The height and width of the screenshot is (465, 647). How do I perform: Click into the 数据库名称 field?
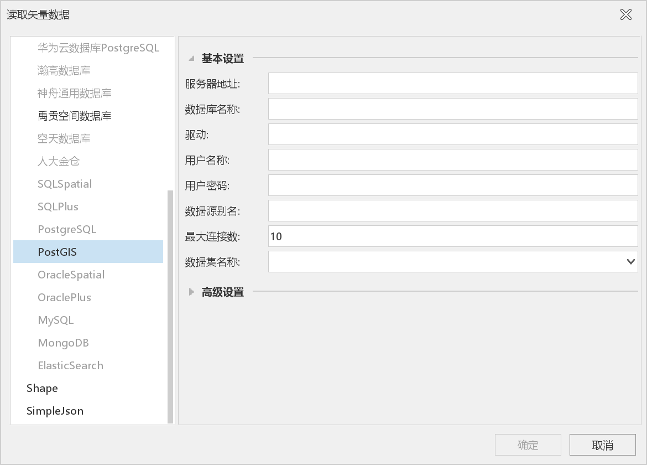453,109
